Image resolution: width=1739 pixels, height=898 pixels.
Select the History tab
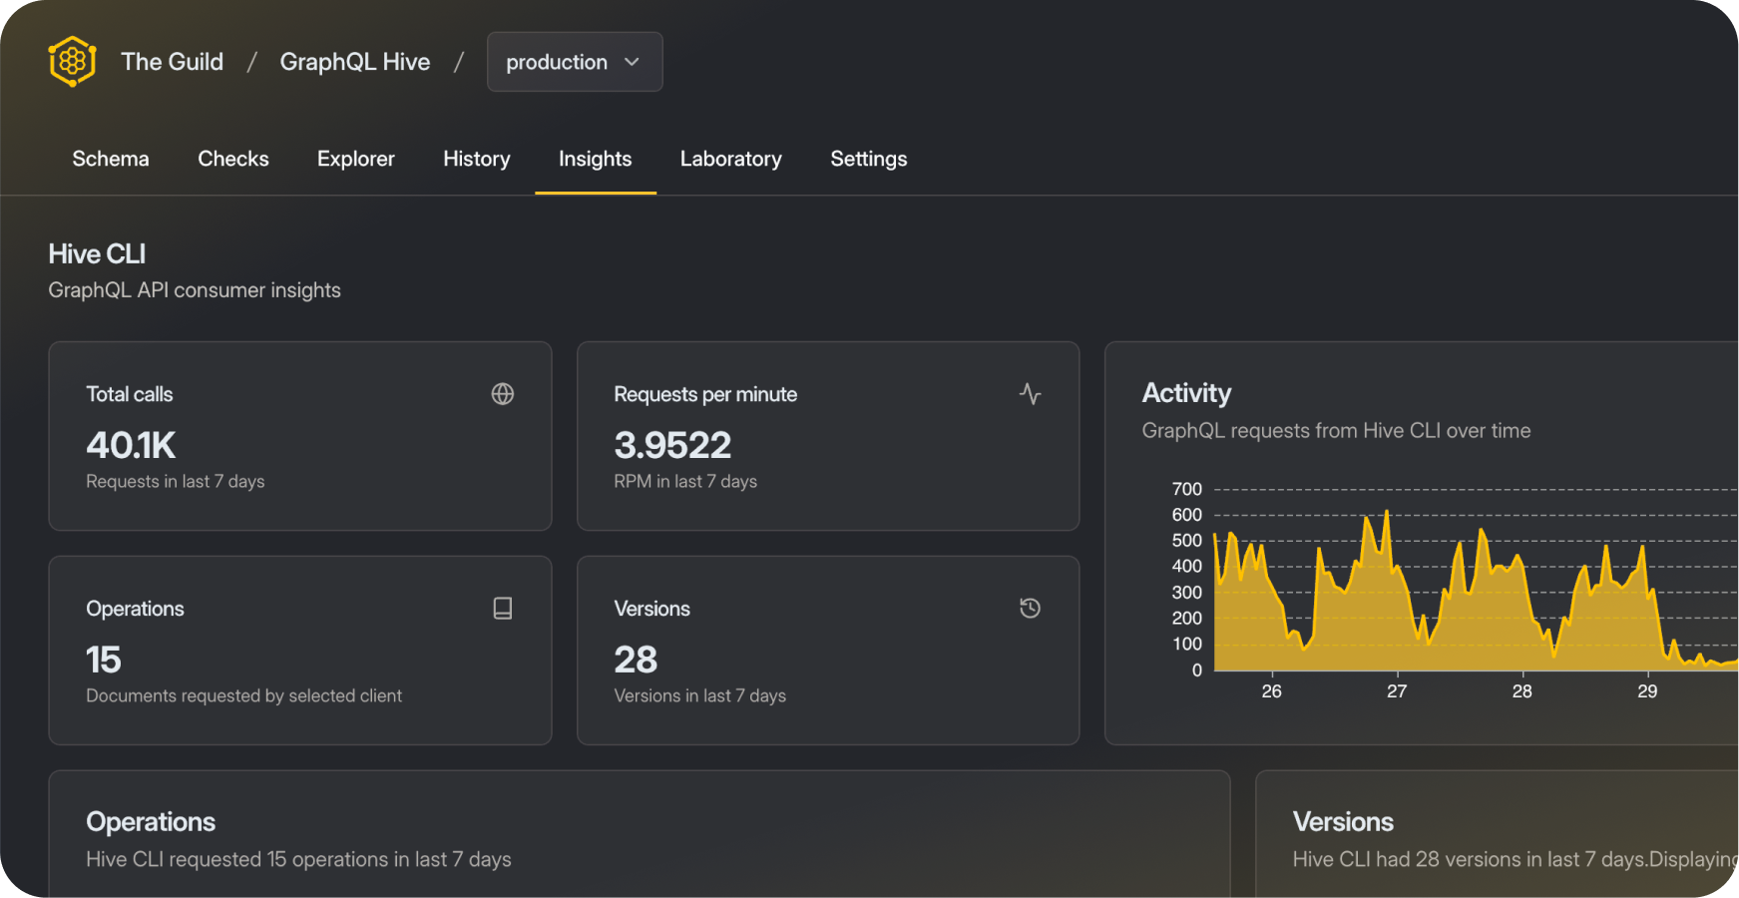click(x=476, y=159)
